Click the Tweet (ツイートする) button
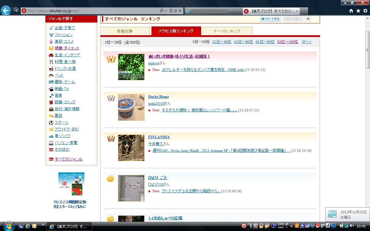The width and height of the screenshot is (370, 231). pyautogui.click(x=270, y=19)
